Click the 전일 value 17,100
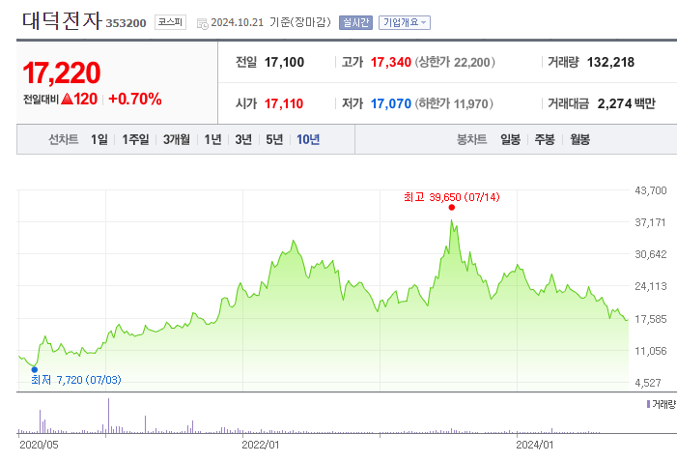The height and width of the screenshot is (463, 677). 284,62
